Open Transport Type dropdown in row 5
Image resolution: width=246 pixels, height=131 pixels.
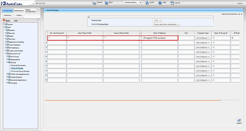(x=203, y=57)
